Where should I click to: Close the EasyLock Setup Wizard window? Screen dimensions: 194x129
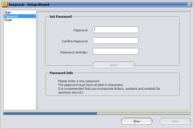click(189, 5)
